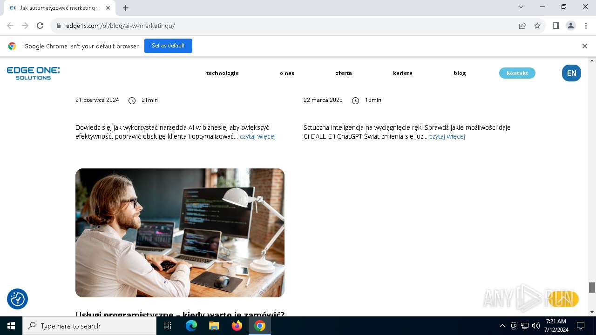Image resolution: width=596 pixels, height=335 pixels.
Task: Click the clock icon beside 13min
Action: coord(355,100)
